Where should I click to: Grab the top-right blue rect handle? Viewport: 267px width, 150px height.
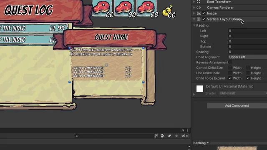click(144, 48)
